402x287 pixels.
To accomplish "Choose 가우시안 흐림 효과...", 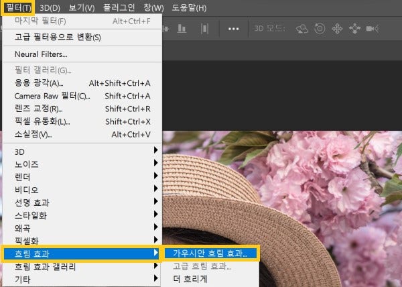I will click(x=210, y=253).
